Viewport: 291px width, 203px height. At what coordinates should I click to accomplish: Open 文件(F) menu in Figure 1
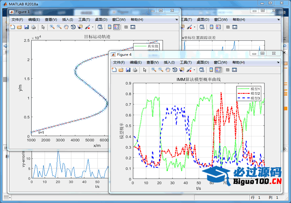pos(17,19)
